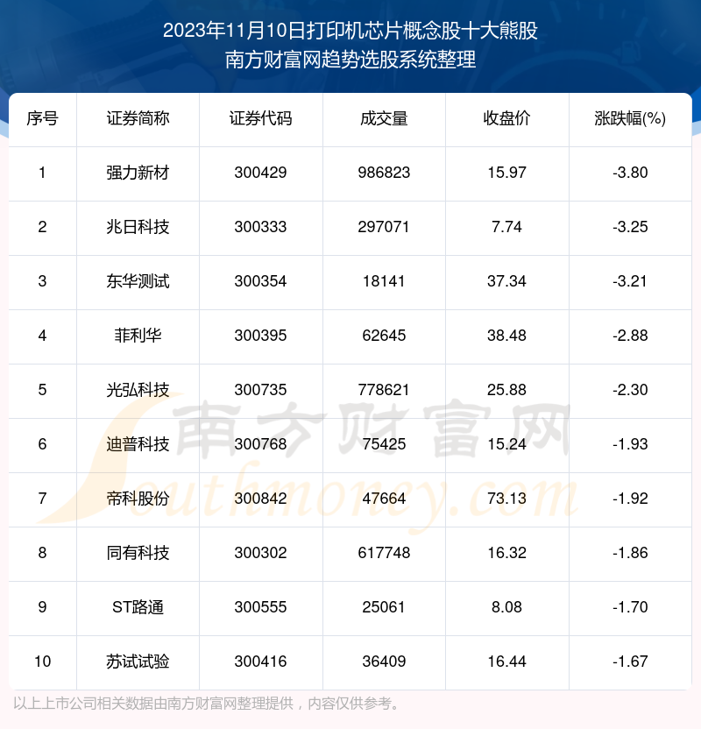Select stock name '迪普科技'
Image resolution: width=701 pixels, height=729 pixels.
tap(138, 444)
